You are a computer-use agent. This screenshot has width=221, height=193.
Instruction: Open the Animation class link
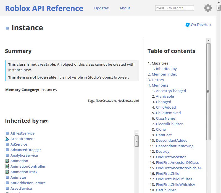19,161
